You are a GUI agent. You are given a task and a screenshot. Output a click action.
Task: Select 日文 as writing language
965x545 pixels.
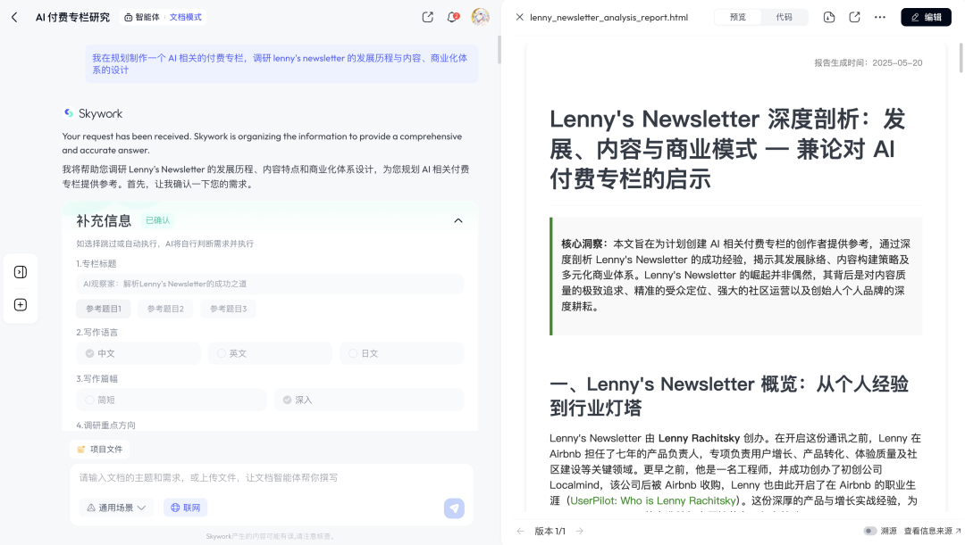(x=402, y=353)
